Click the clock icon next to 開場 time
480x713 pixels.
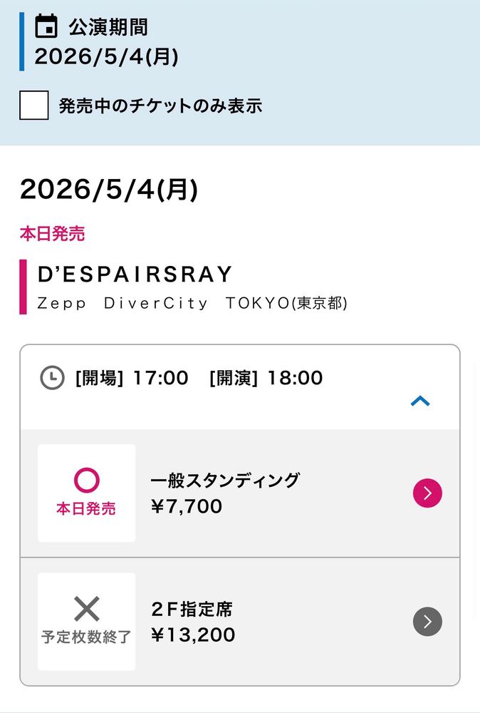52,378
